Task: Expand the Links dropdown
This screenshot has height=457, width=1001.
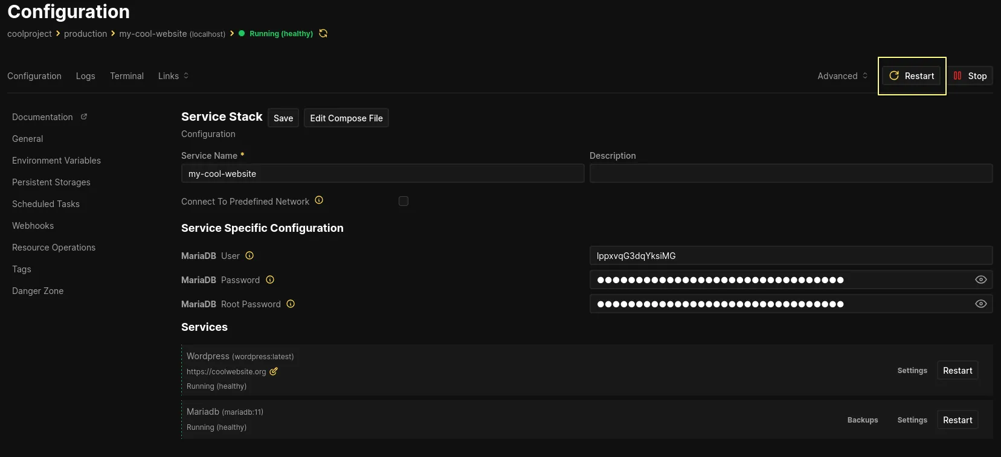Action: (x=173, y=75)
